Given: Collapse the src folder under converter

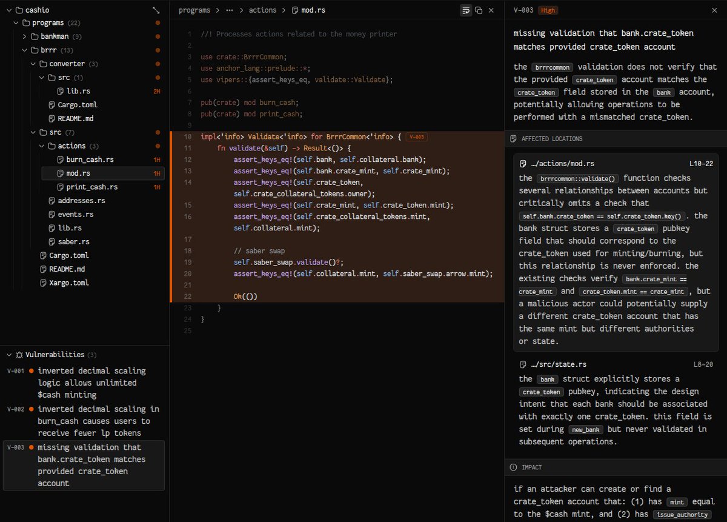Looking at the screenshot, I should click(x=42, y=78).
